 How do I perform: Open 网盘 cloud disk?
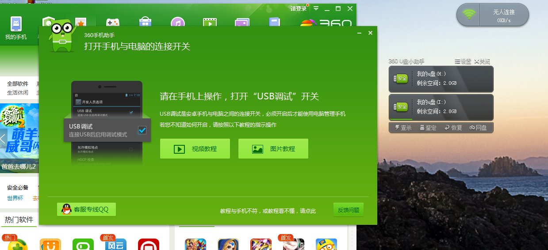[x=478, y=128]
